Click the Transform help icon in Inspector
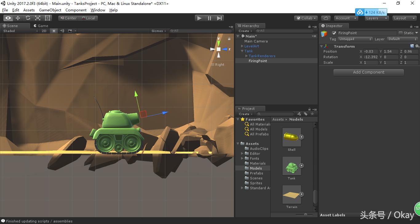The image size is (420, 224). 412,46
